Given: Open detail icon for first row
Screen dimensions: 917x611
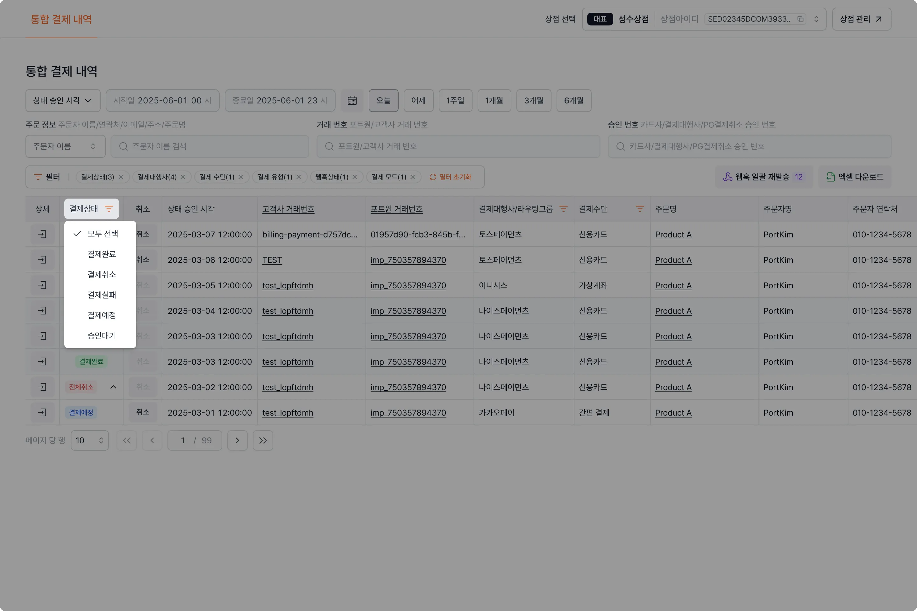Looking at the screenshot, I should (42, 234).
